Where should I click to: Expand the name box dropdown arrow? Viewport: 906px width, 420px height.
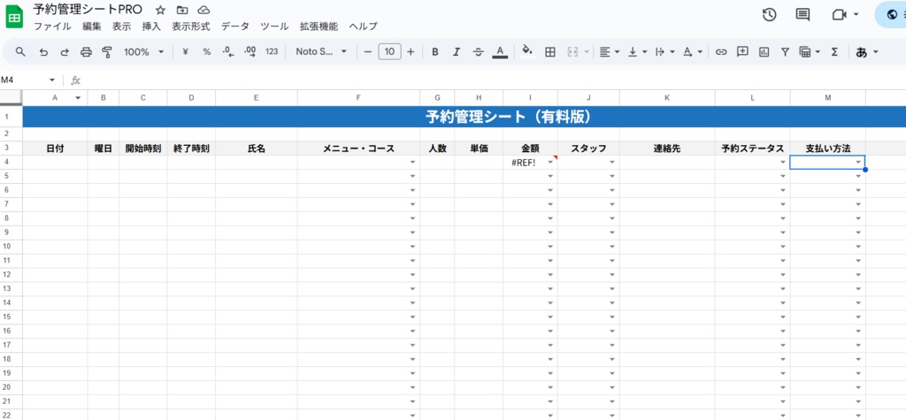pyautogui.click(x=52, y=80)
